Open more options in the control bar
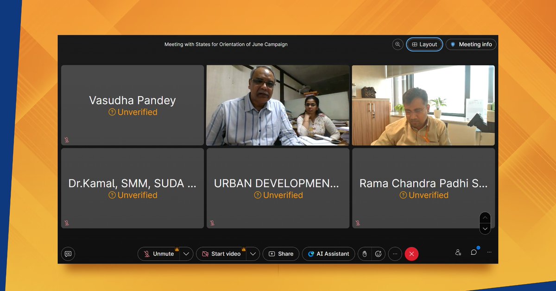This screenshot has height=291, width=556. (395, 254)
